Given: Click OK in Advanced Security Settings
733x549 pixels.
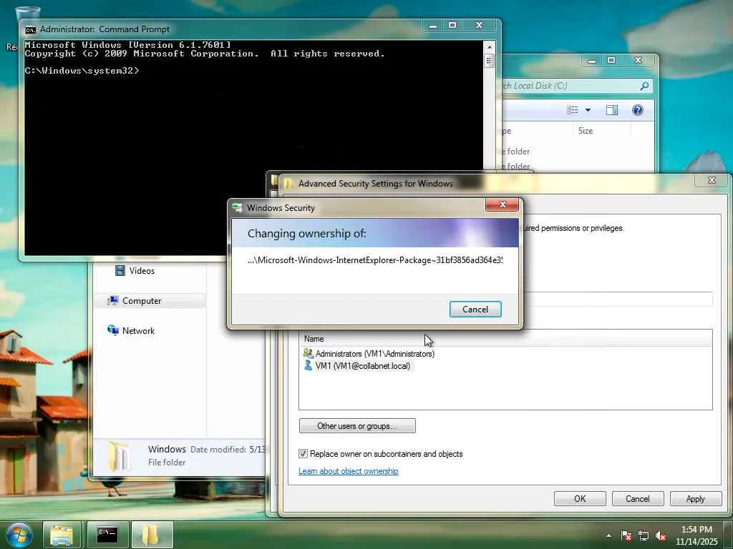Looking at the screenshot, I should click(x=580, y=498).
